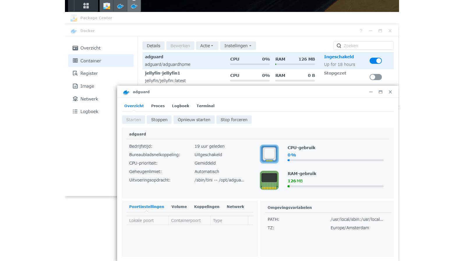Open the Actie dropdown menu

click(207, 46)
